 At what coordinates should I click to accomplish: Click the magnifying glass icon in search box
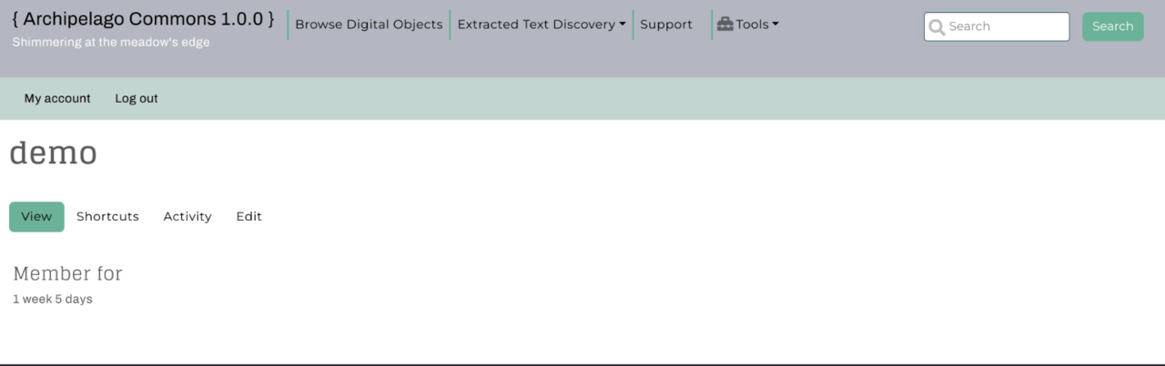point(937,27)
